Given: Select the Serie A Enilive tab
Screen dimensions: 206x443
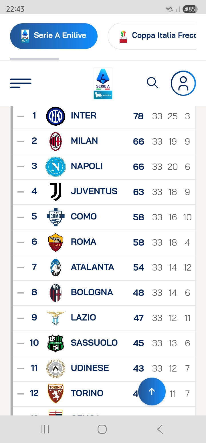Looking at the screenshot, I should click(x=54, y=36).
